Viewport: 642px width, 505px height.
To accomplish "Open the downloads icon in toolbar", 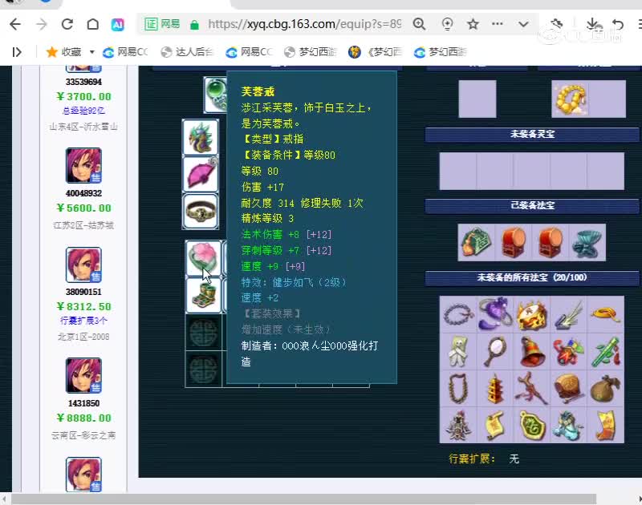I will 592,24.
